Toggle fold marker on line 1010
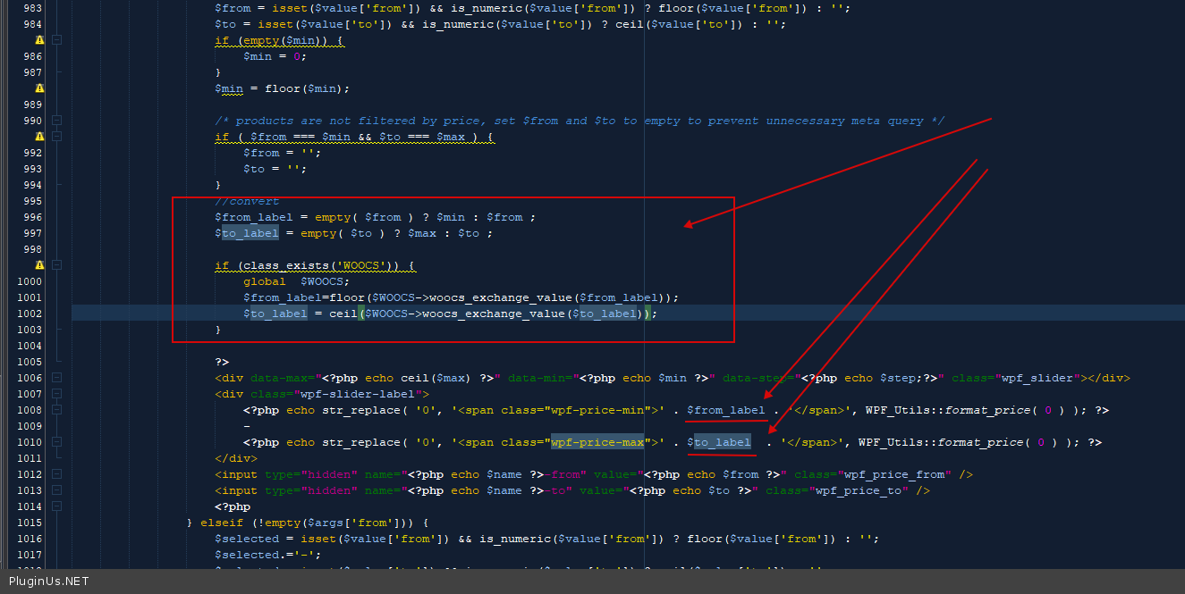The width and height of the screenshot is (1185, 594). [x=56, y=442]
